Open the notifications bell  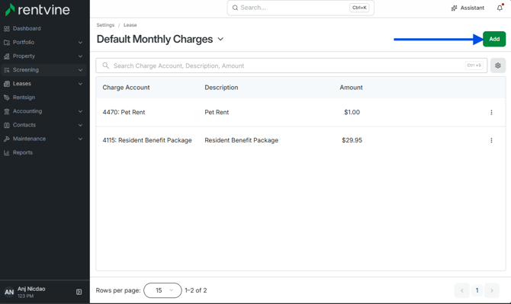(x=500, y=8)
